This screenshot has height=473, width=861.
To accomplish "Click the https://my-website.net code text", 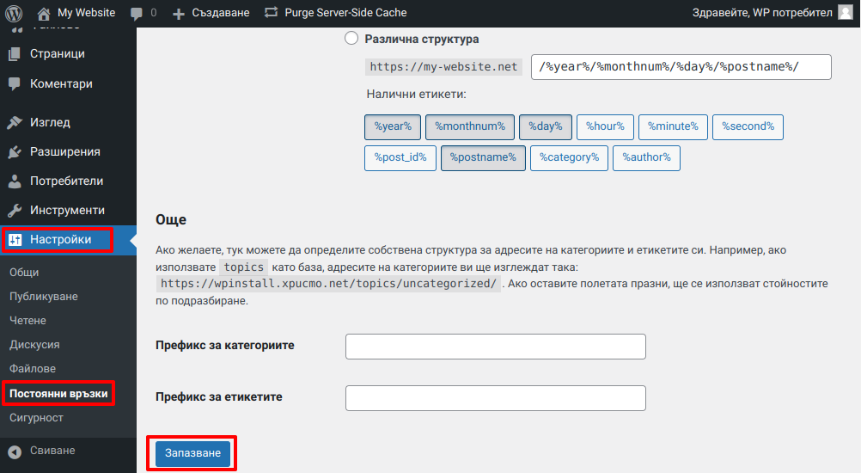I will (443, 66).
